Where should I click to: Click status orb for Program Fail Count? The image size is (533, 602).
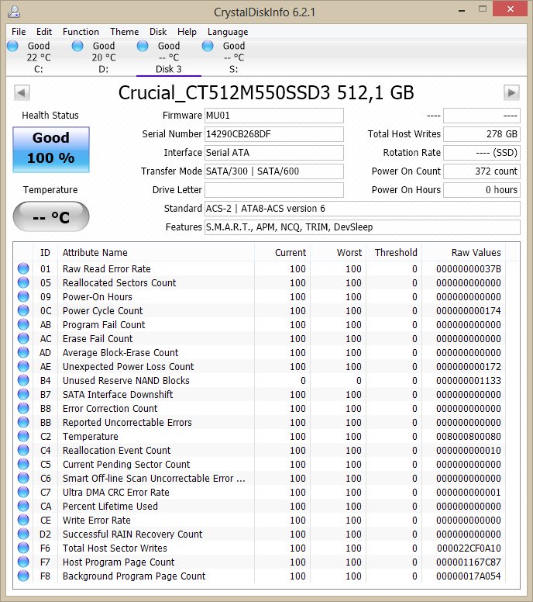pos(23,324)
